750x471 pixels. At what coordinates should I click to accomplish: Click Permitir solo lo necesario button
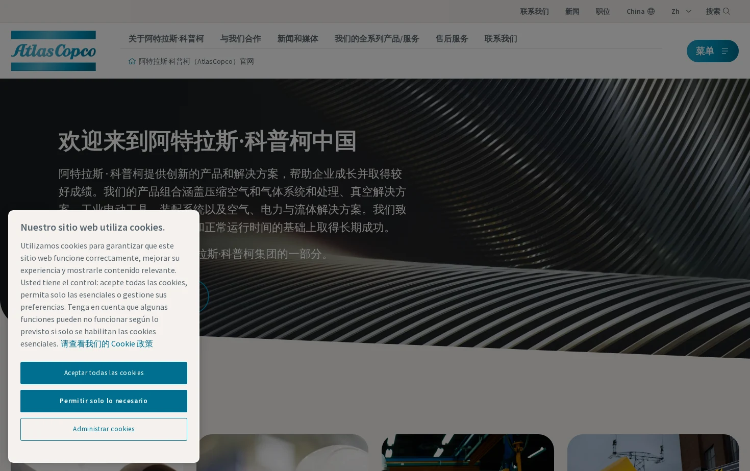pos(104,401)
